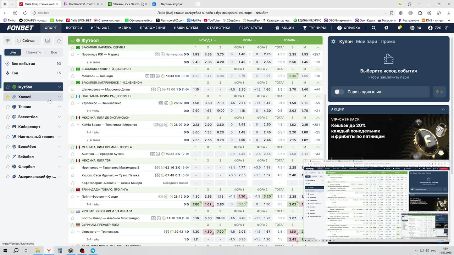
Task: Open Telegram from the taskbar
Action: click(x=93, y=250)
